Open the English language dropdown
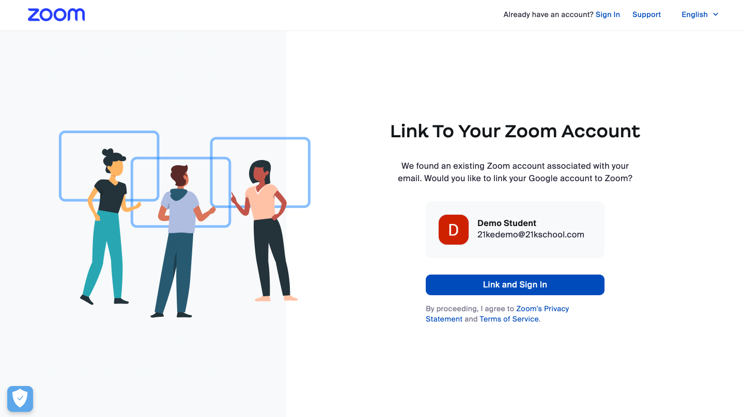The height and width of the screenshot is (417, 744). (x=700, y=14)
